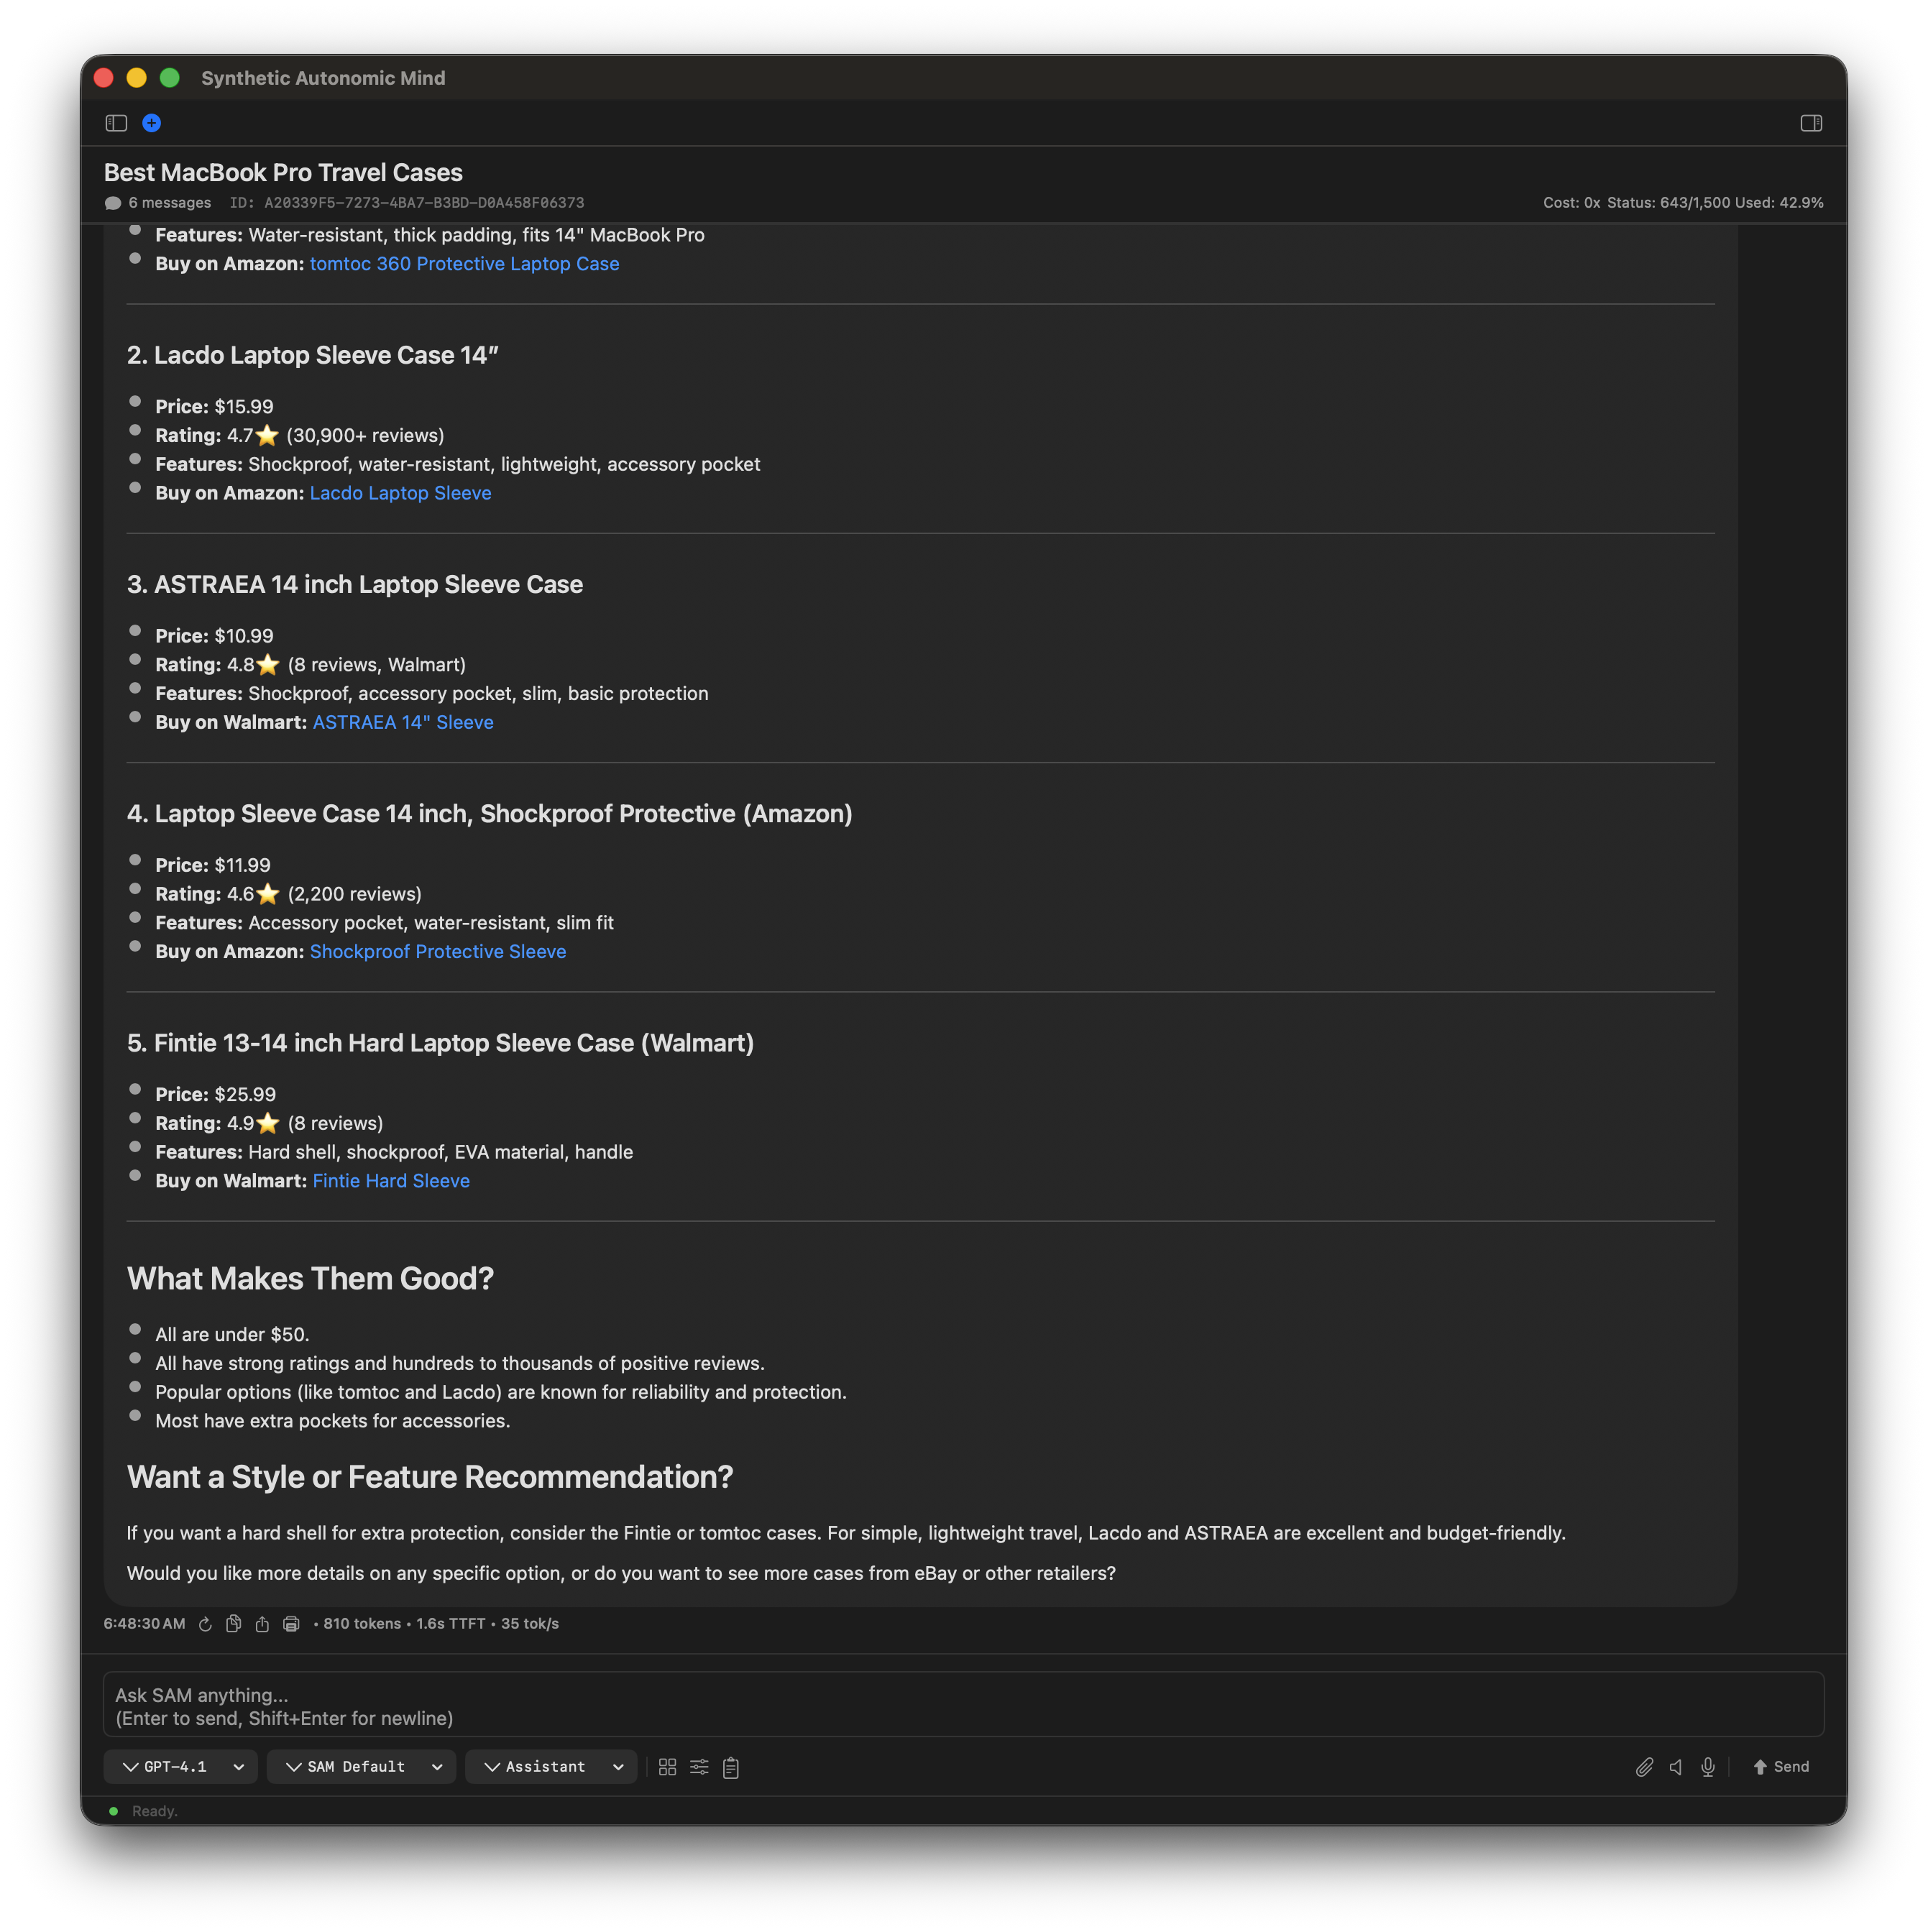Click the Rating: 4.9 (8 reviews) line
The image size is (1928, 1932).
(269, 1123)
